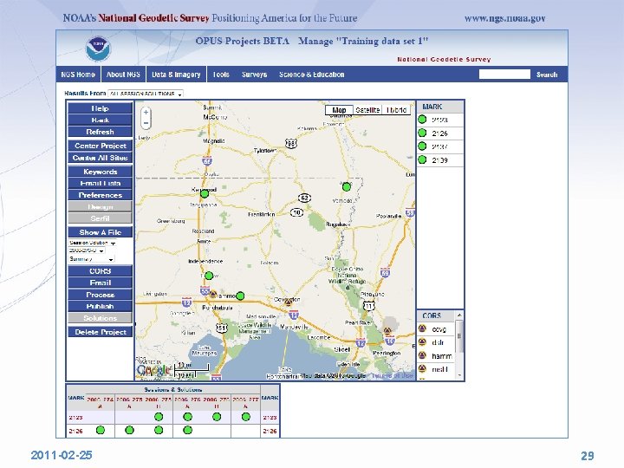Click dstr CORS triangle icon in list
Viewport: 624px width, 468px height.
[423, 341]
